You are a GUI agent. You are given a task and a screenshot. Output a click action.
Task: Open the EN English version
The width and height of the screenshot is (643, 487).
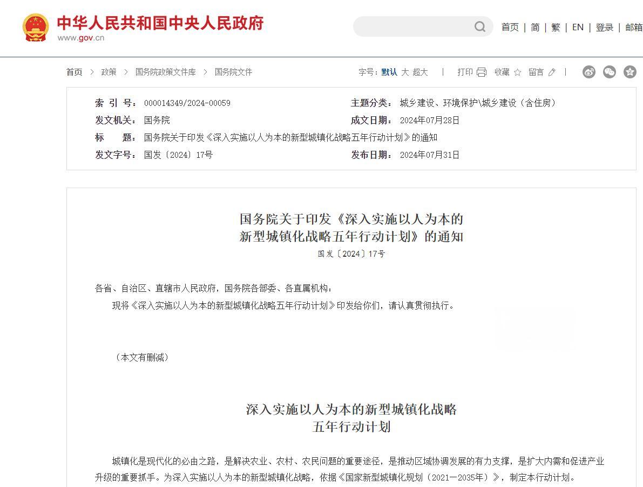click(578, 28)
